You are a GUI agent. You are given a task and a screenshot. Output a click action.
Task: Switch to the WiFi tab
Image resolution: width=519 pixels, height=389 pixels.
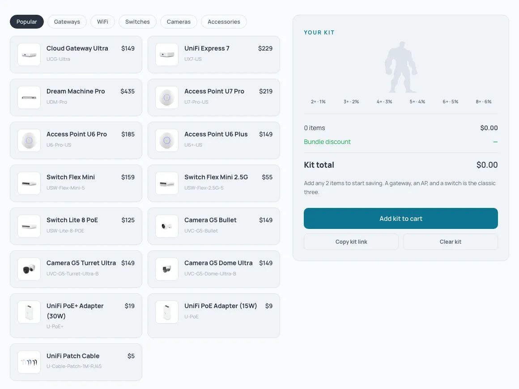click(x=102, y=22)
